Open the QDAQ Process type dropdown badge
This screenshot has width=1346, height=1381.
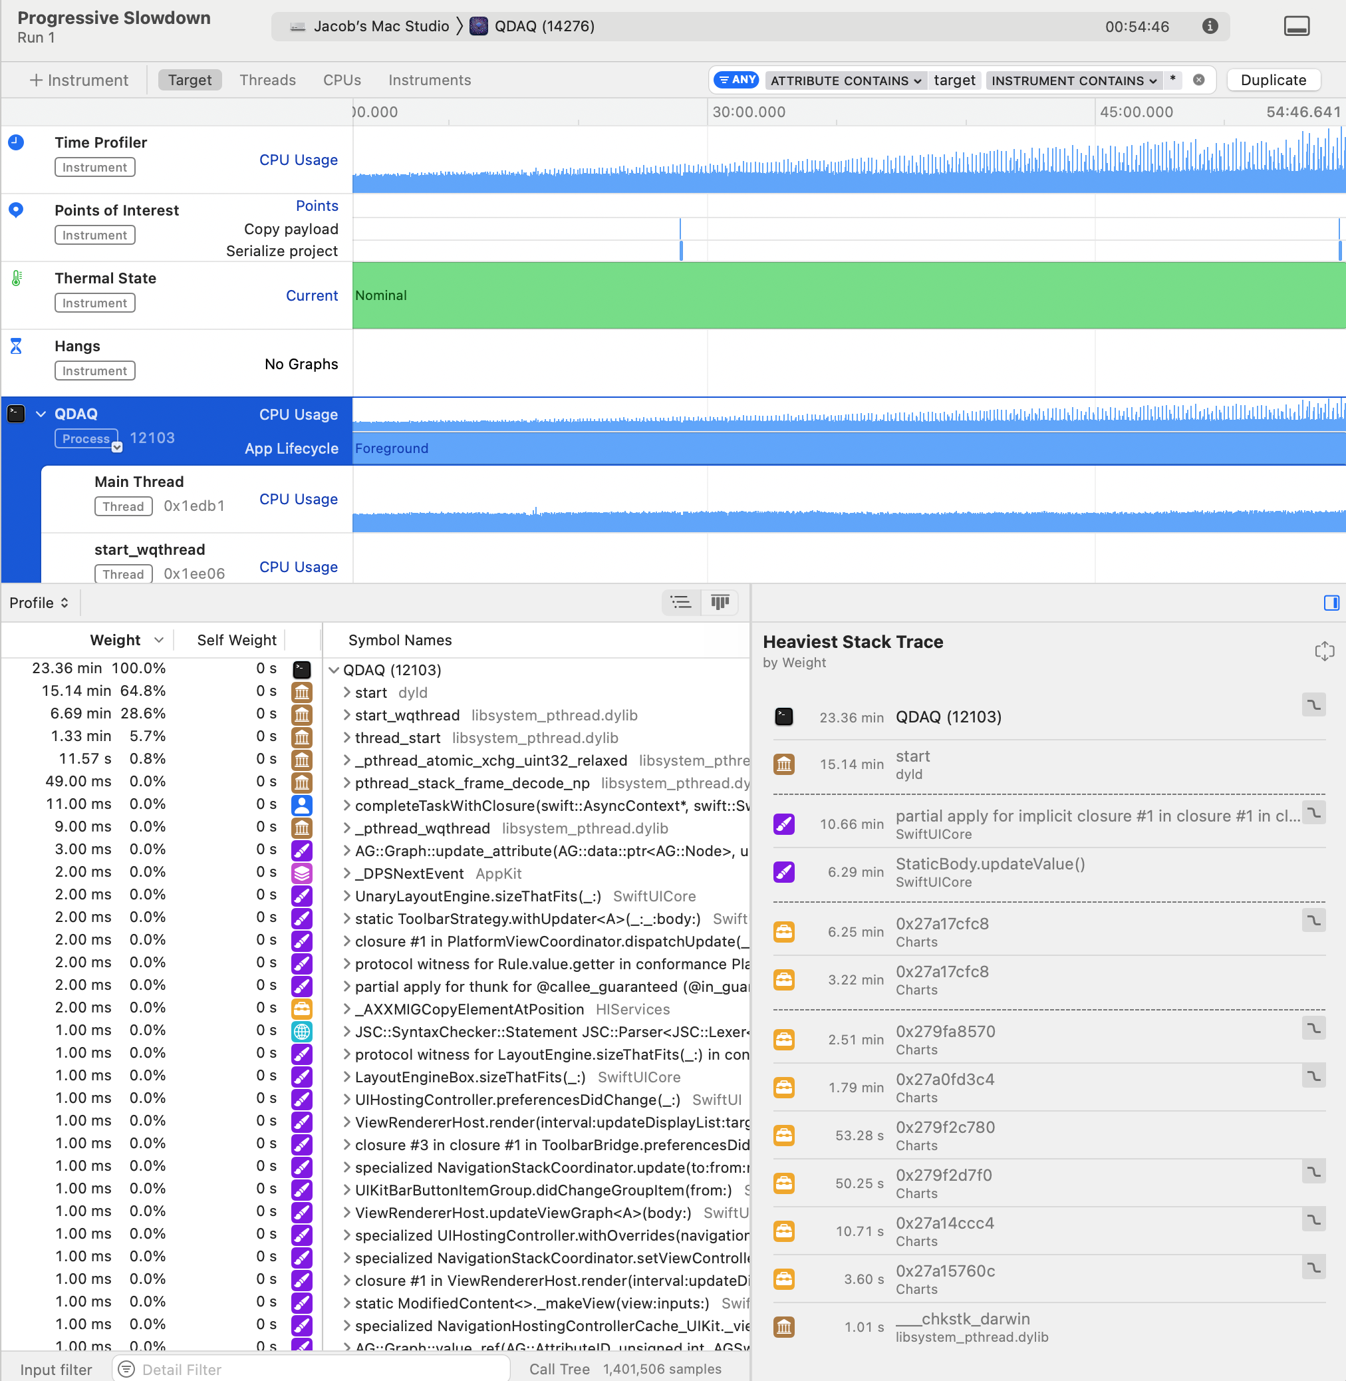(116, 446)
